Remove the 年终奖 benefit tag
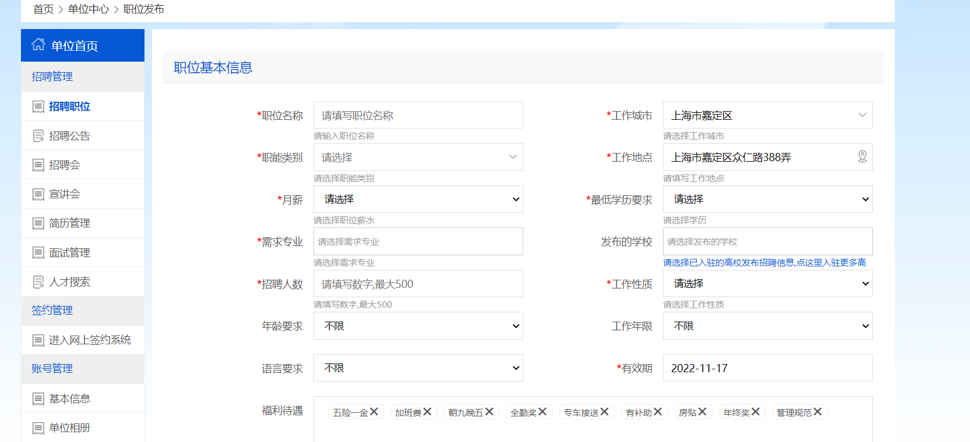This screenshot has width=970, height=442. [x=755, y=412]
